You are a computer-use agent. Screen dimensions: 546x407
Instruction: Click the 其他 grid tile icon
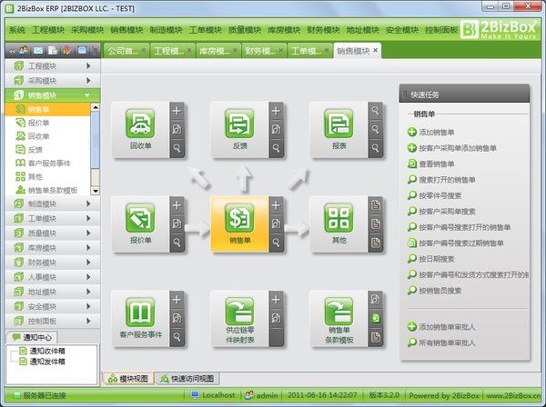(339, 218)
